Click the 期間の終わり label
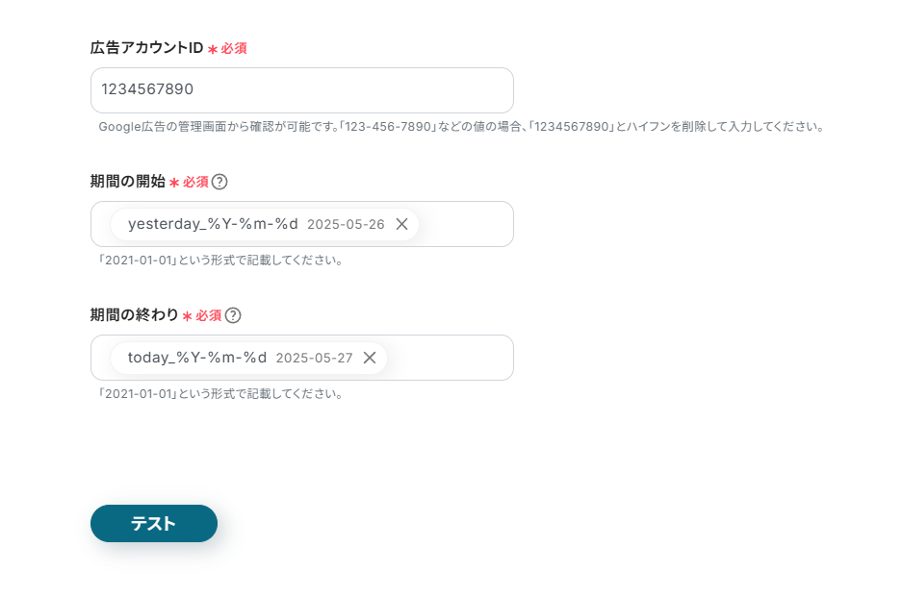 click(x=134, y=315)
